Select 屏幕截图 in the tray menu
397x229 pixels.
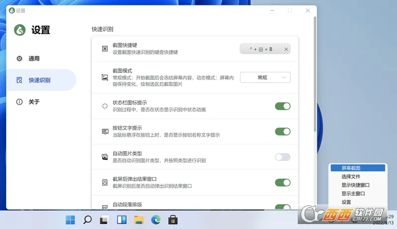(358, 168)
